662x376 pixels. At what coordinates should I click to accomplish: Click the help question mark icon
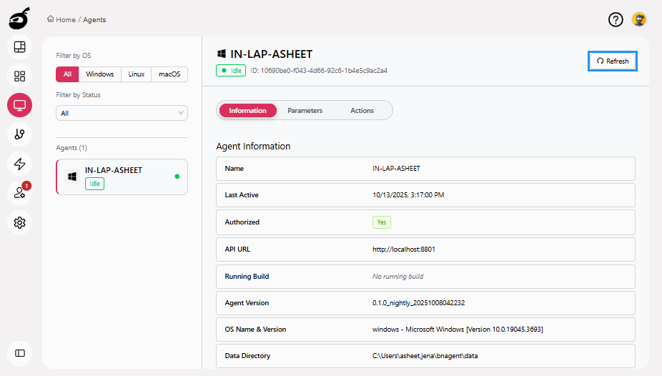coord(616,19)
